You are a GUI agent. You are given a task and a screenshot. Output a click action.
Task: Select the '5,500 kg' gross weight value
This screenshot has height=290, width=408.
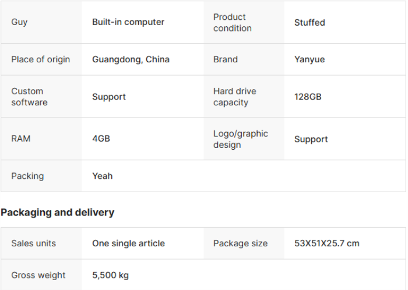coord(110,275)
